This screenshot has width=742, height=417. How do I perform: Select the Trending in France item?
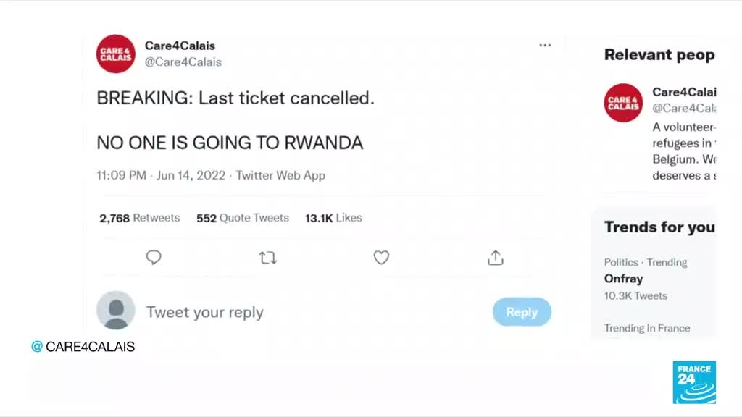click(647, 328)
